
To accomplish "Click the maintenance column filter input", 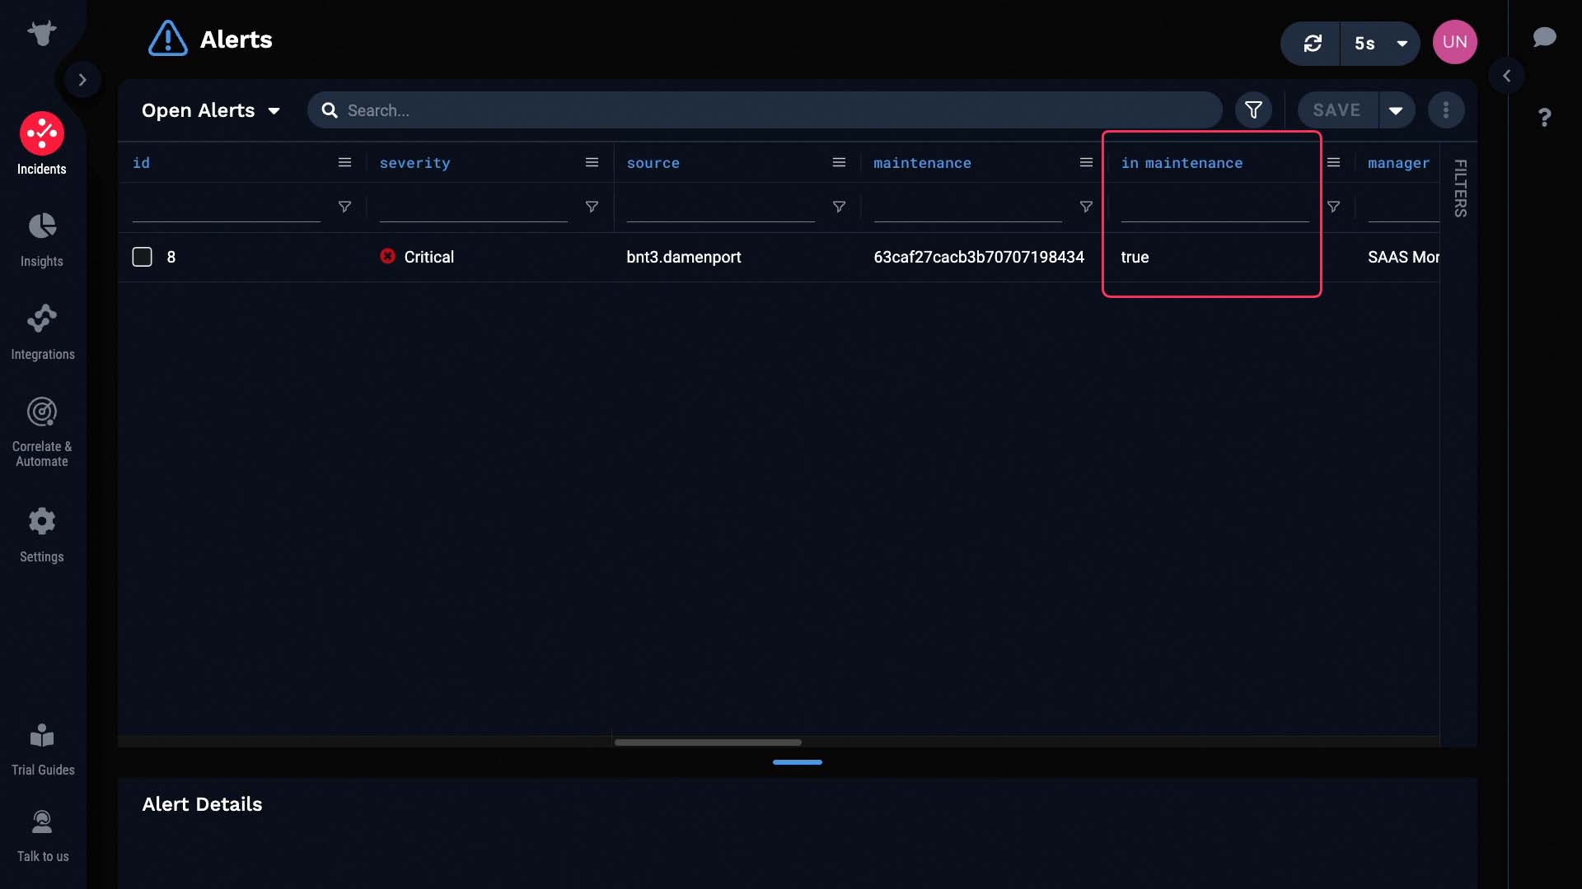I will 967,207.
